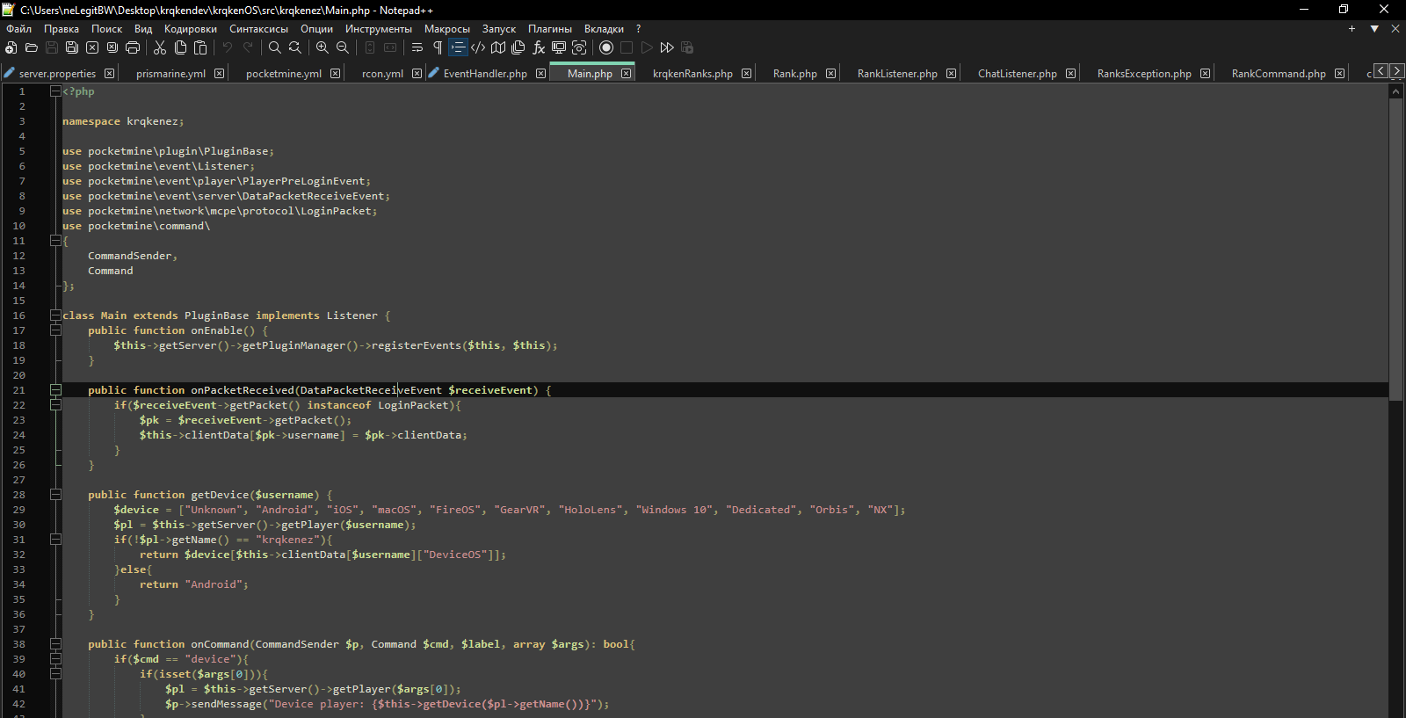
Task: Click the Print toolbar icon
Action: coord(133,47)
